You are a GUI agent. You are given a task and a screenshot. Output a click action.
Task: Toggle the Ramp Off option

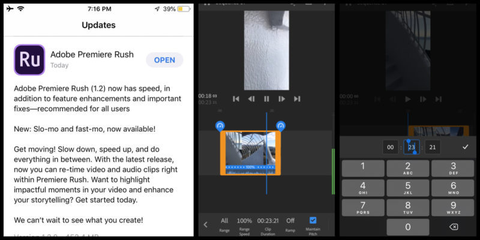(x=290, y=224)
